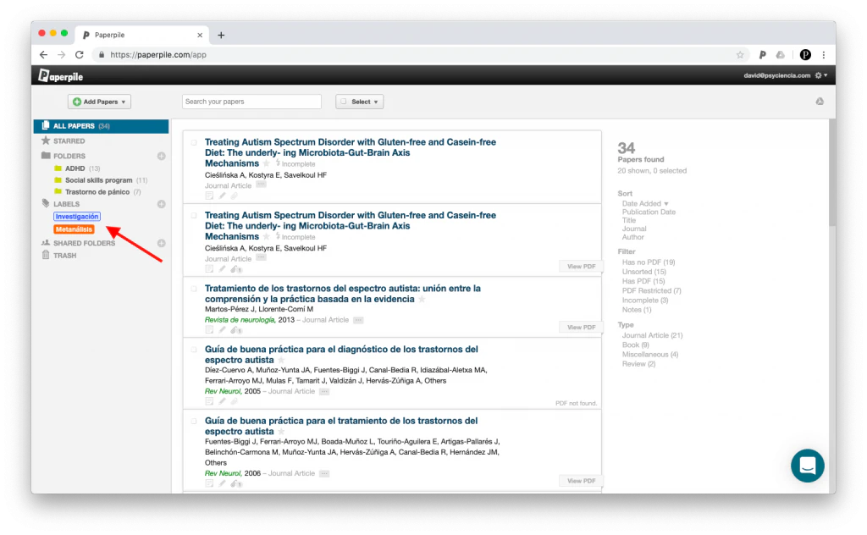Viewport: 867px width, 535px height.
Task: Open the Paperpile browser extension icon
Action: click(x=763, y=55)
